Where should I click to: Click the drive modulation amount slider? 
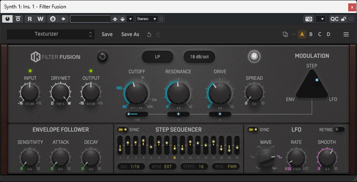pos(220,114)
